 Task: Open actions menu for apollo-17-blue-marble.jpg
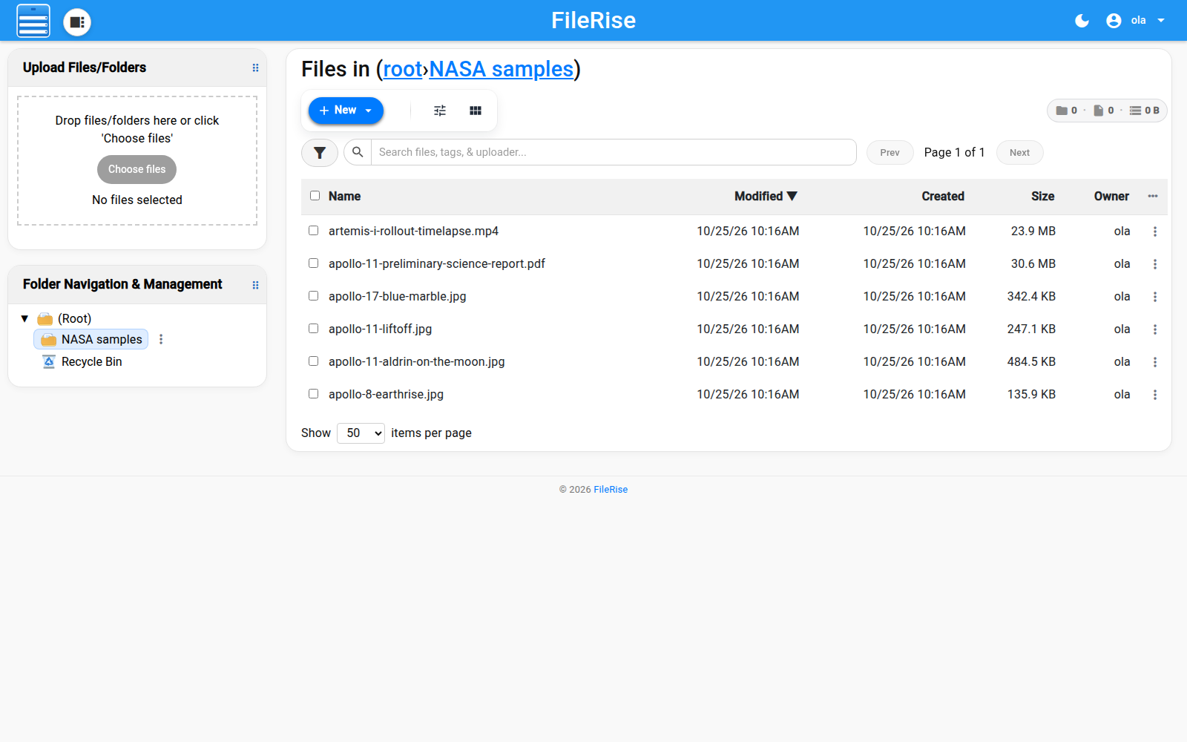click(1154, 297)
